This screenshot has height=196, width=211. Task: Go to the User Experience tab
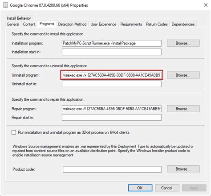pos(103,24)
